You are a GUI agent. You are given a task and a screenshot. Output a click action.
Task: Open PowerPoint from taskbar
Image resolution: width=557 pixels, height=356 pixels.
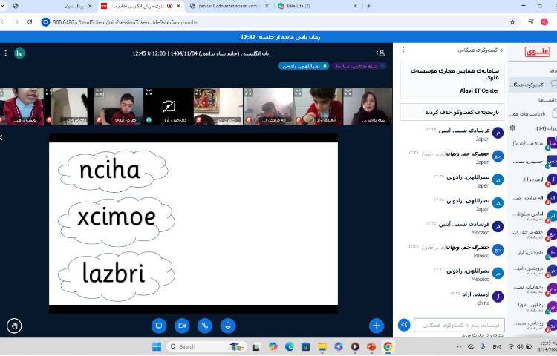point(371,346)
